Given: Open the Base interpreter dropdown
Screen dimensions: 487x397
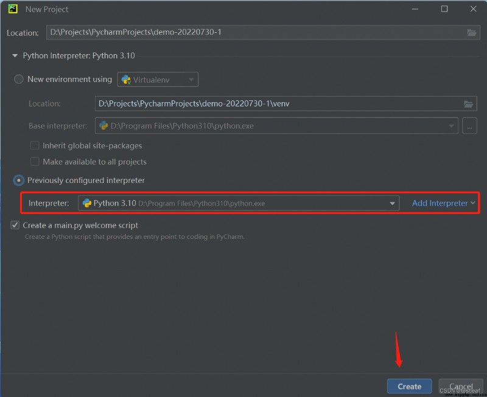Looking at the screenshot, I should (276, 126).
